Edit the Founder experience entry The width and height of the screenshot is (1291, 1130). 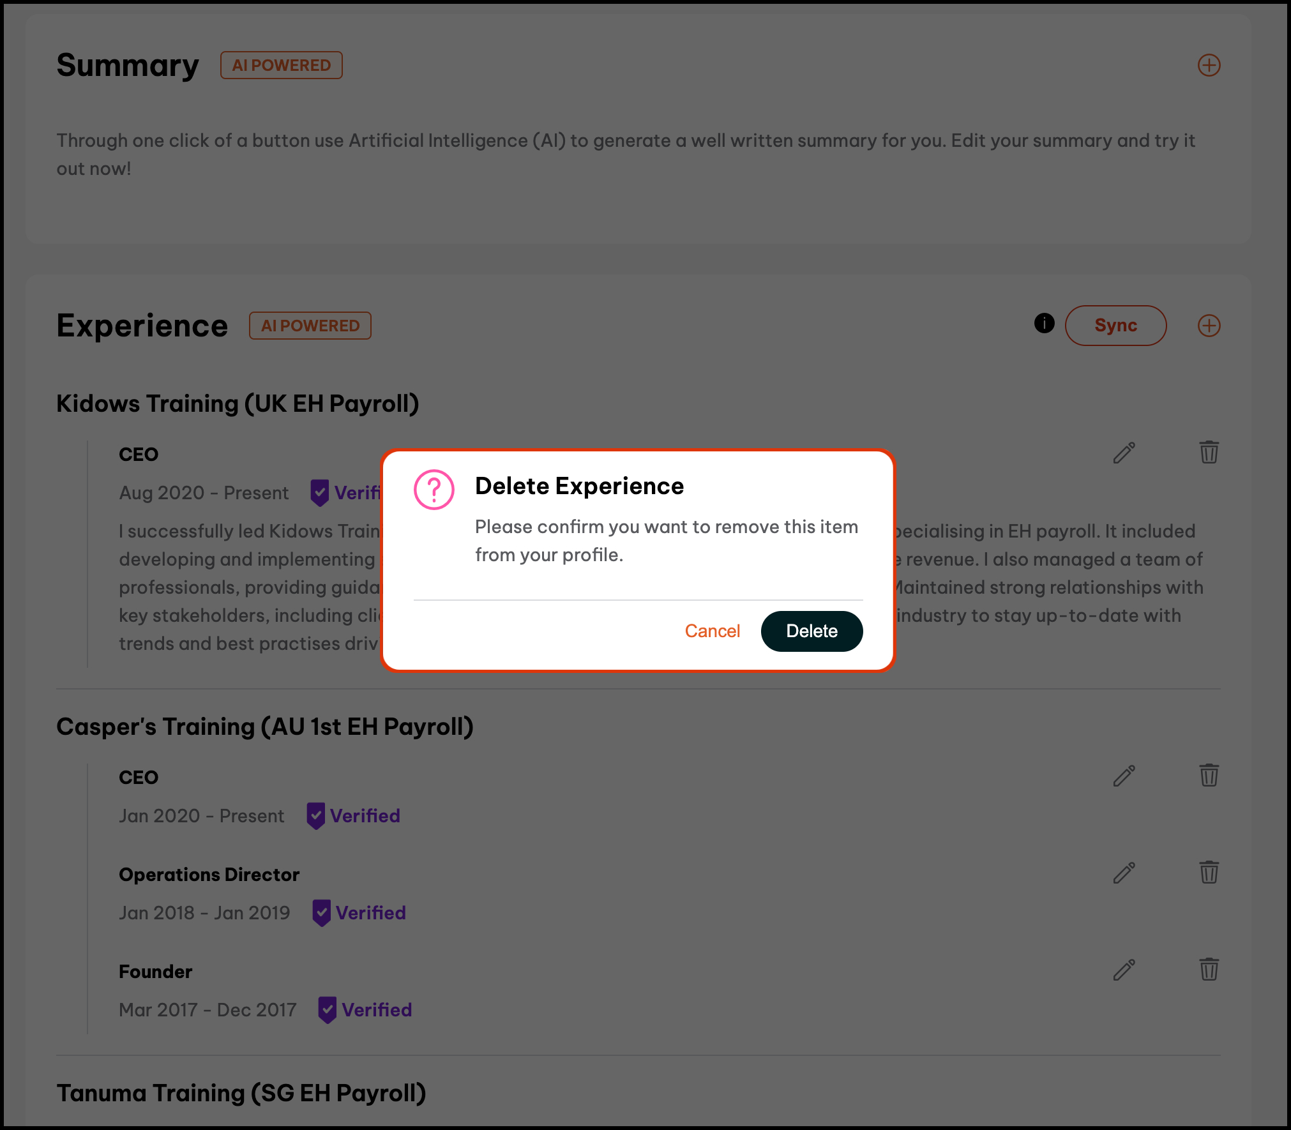tap(1124, 970)
